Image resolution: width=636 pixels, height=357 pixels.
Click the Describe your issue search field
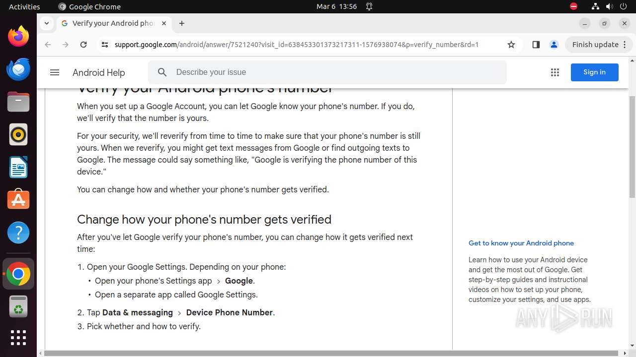click(327, 72)
